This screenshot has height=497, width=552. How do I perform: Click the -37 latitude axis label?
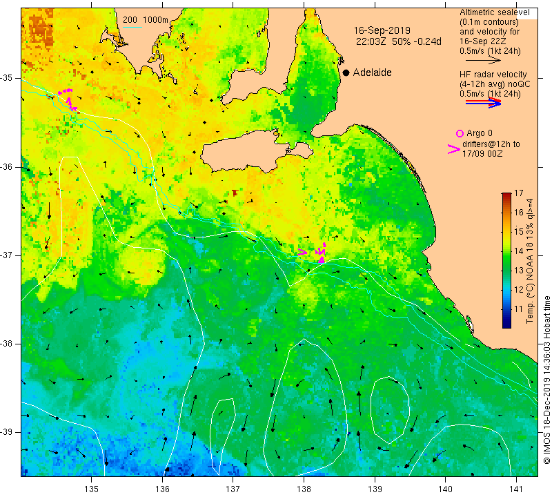[x=6, y=255]
